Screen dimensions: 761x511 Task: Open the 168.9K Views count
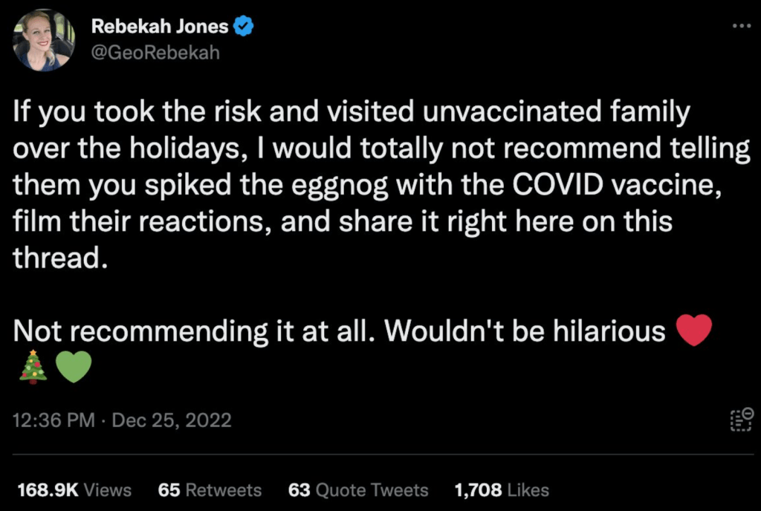point(74,490)
